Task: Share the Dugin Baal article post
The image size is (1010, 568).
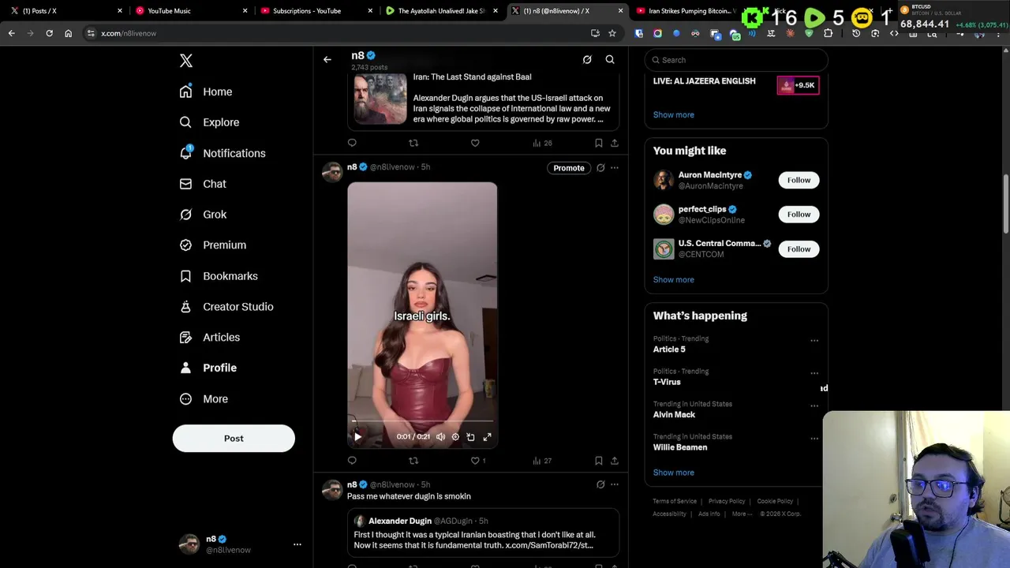Action: point(615,143)
